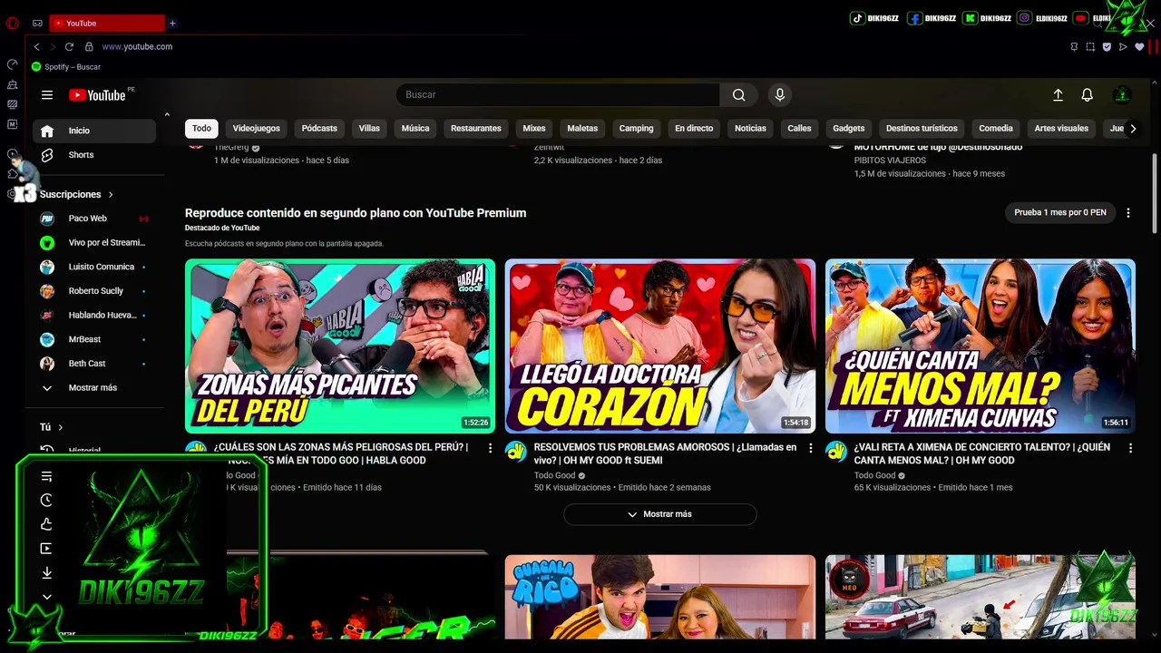
Task: Open the Premium section three-dot menu
Action: coord(1128,212)
